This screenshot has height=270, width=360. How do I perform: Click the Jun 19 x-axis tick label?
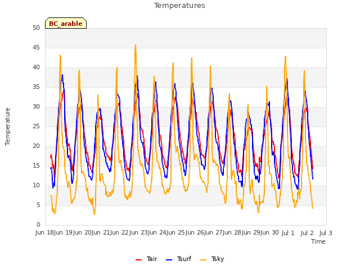tap(64, 233)
